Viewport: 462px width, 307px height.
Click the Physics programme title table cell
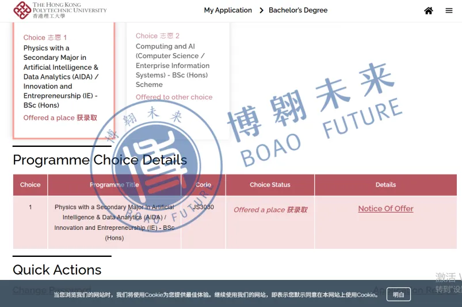pos(114,222)
